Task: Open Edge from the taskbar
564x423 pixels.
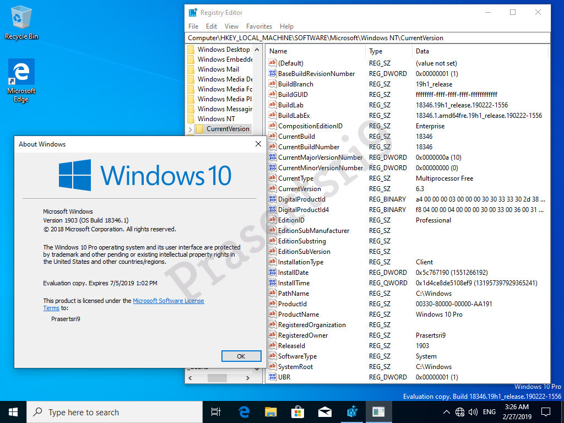Action: click(x=244, y=412)
